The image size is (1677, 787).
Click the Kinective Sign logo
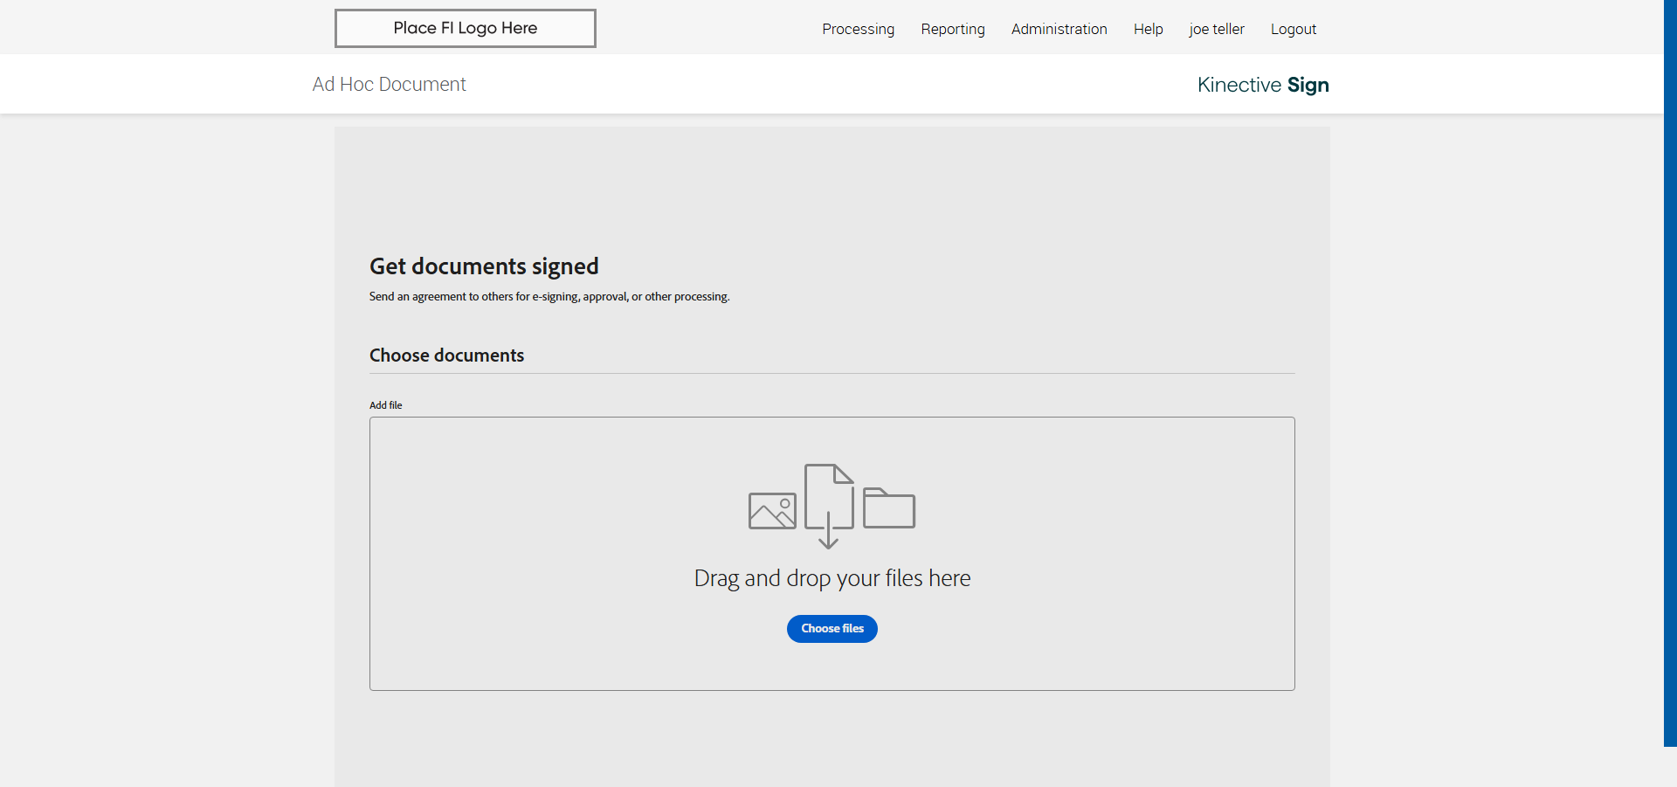click(x=1262, y=85)
